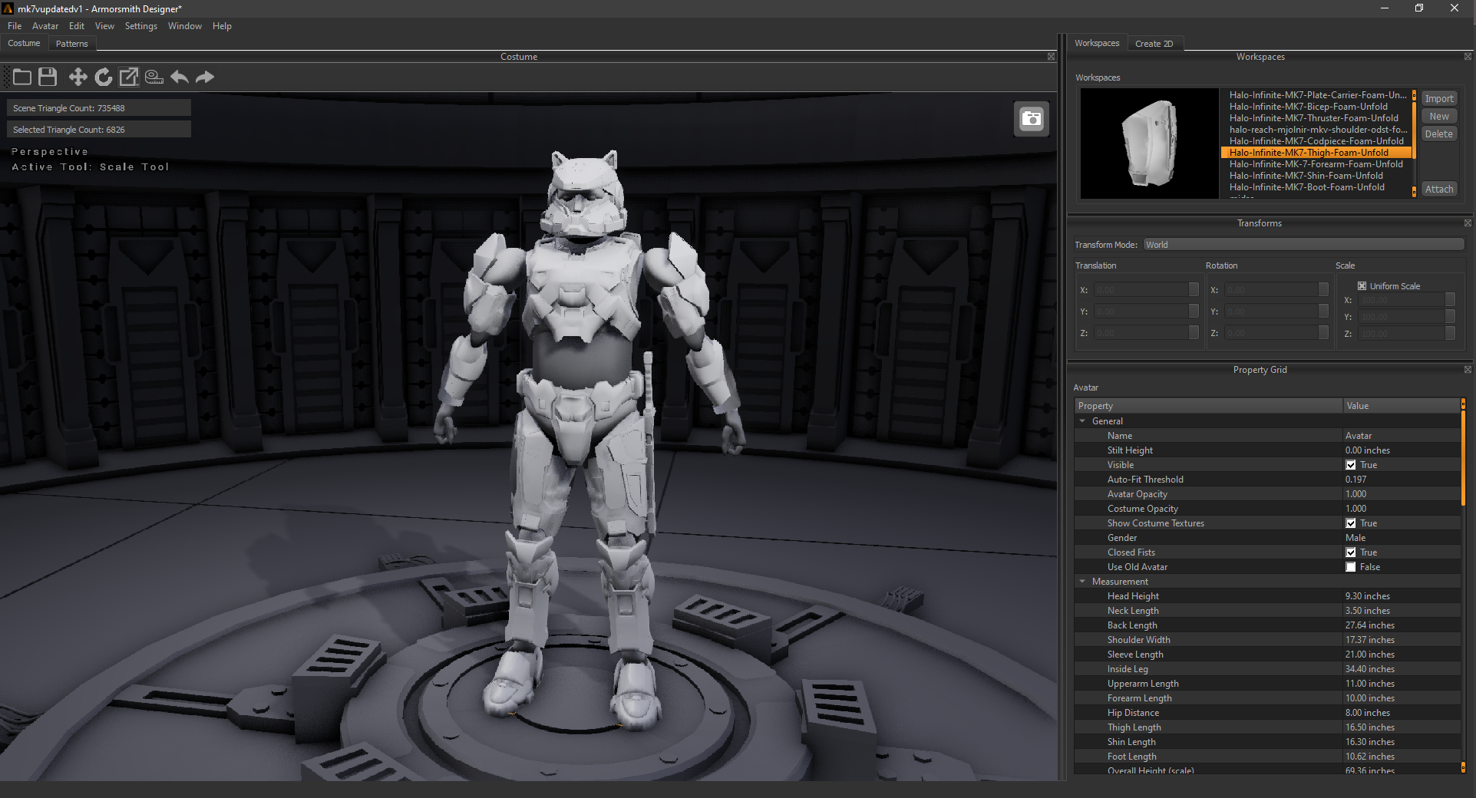The width and height of the screenshot is (1476, 798).
Task: Click the floppy disk save icon
Action: pyautogui.click(x=48, y=77)
